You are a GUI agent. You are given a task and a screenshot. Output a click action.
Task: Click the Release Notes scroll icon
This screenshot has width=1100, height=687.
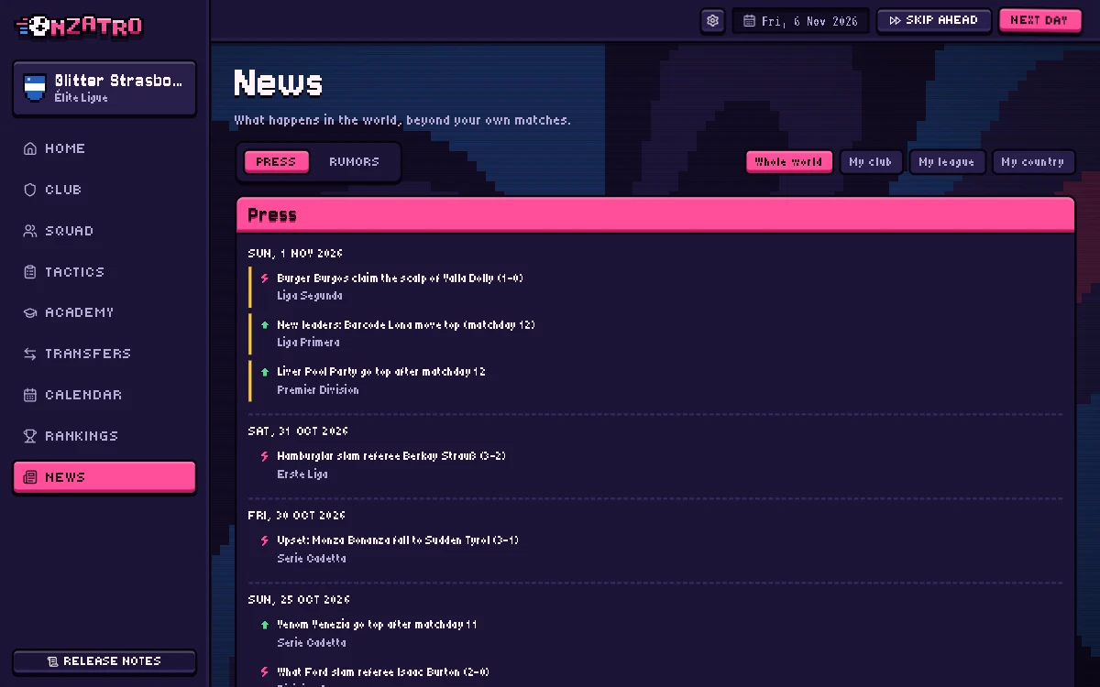pyautogui.click(x=52, y=661)
